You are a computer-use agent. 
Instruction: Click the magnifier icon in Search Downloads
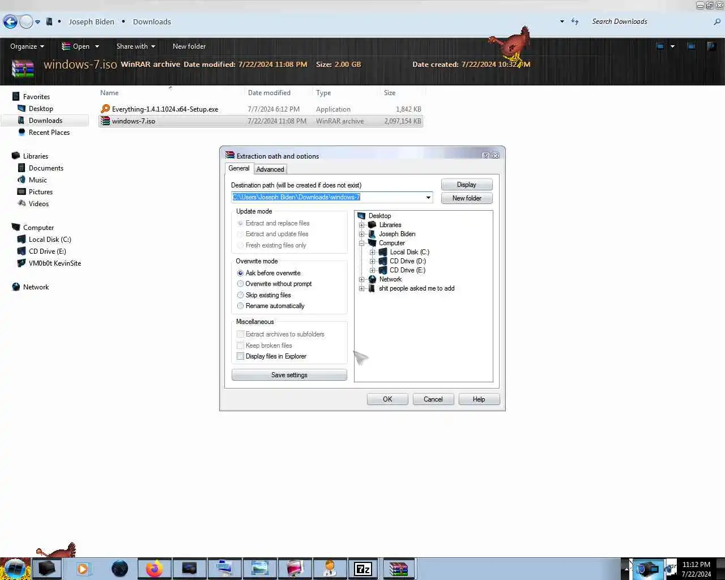click(717, 22)
